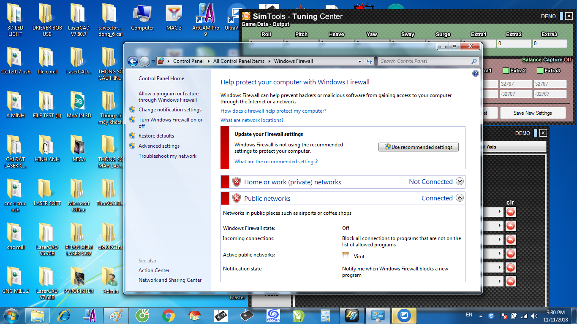Open Turn Windows Firewall on or off
The width and height of the screenshot is (577, 324).
pos(170,123)
